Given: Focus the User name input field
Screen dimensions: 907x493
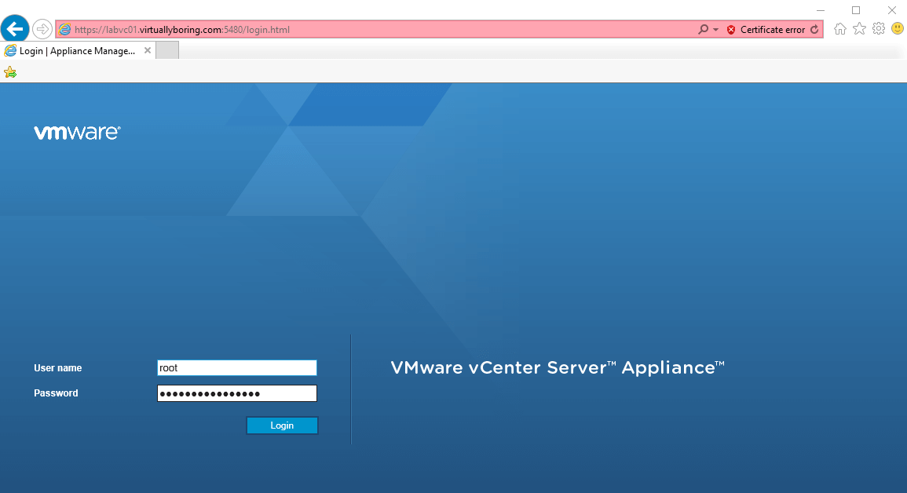Looking at the screenshot, I should [x=237, y=367].
